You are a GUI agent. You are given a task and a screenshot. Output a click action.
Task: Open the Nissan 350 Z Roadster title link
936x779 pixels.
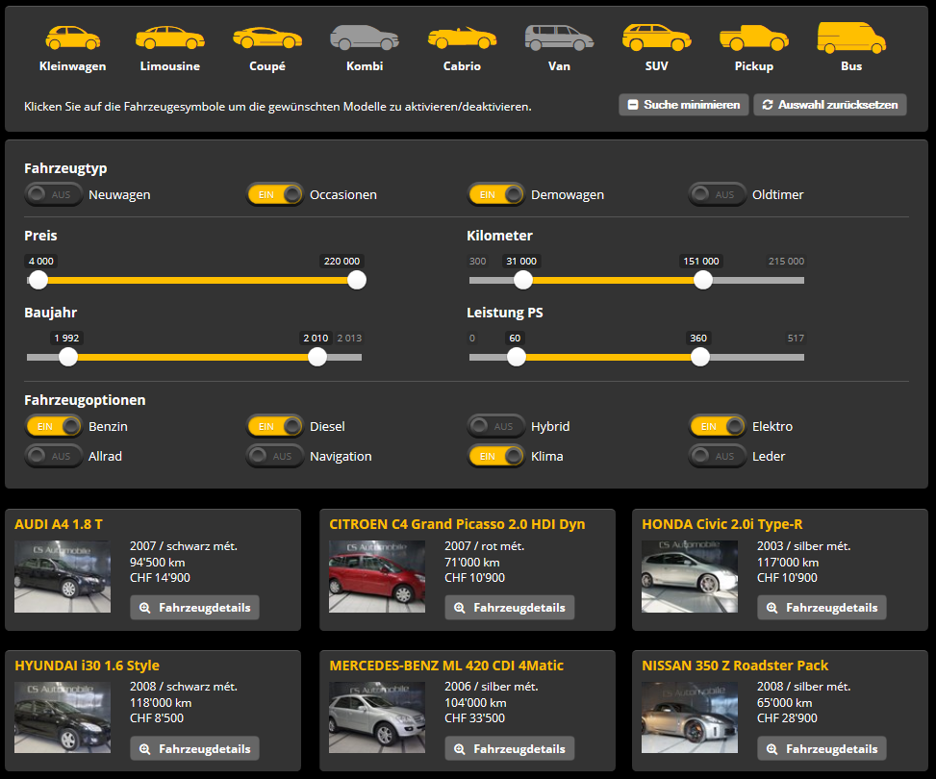point(735,666)
